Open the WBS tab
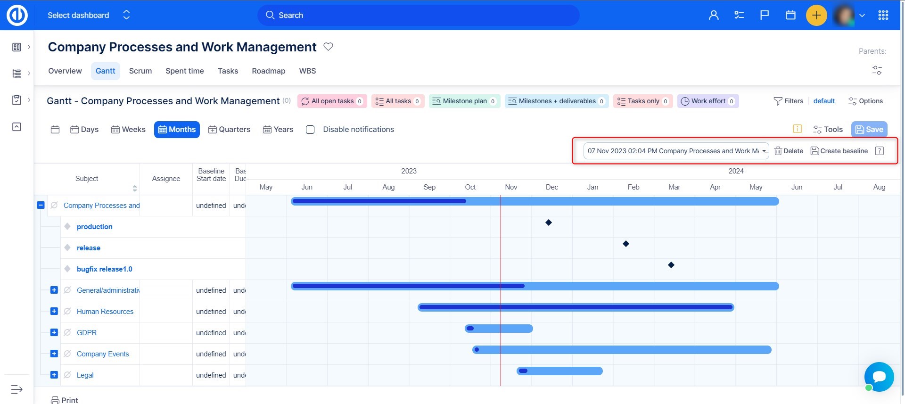Viewport: 905px width, 404px height. point(307,71)
